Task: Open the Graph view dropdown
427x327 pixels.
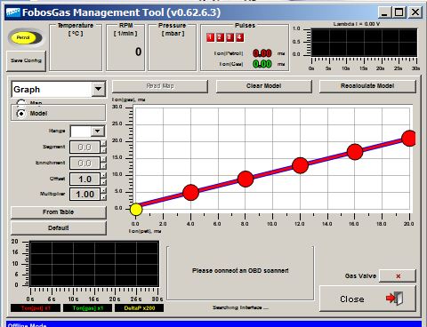Action: click(x=99, y=89)
